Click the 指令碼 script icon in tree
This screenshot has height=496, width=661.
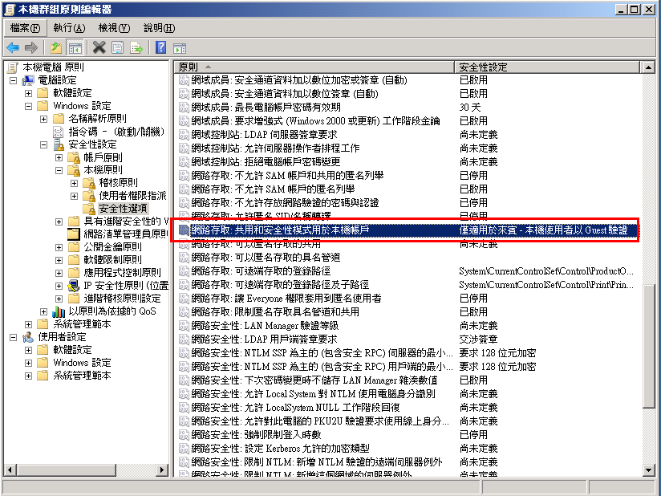[x=59, y=132]
